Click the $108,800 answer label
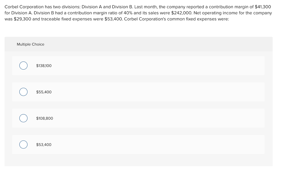 [45, 118]
